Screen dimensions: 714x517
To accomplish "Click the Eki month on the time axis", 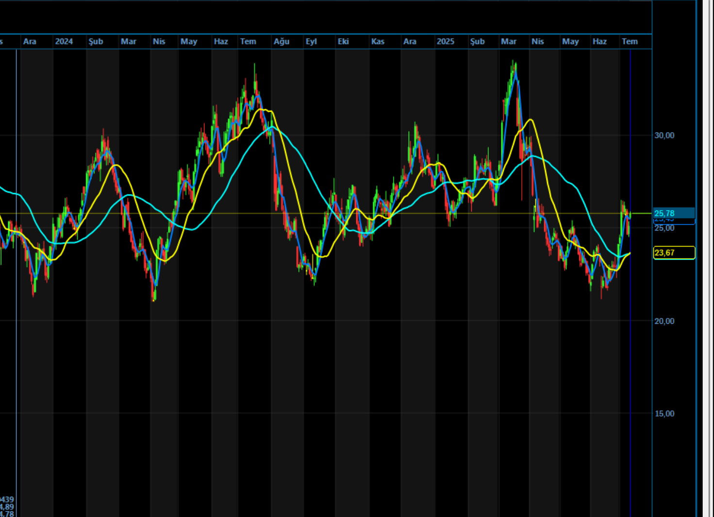I will 343,42.
